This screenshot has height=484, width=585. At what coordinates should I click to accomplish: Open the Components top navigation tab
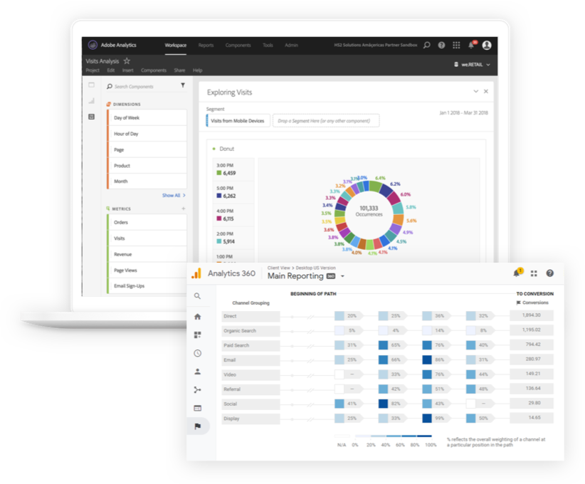coord(238,45)
